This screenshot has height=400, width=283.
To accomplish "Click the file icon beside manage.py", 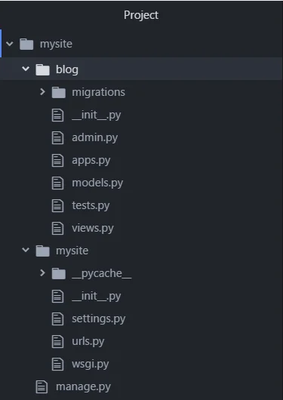I will 42,386.
